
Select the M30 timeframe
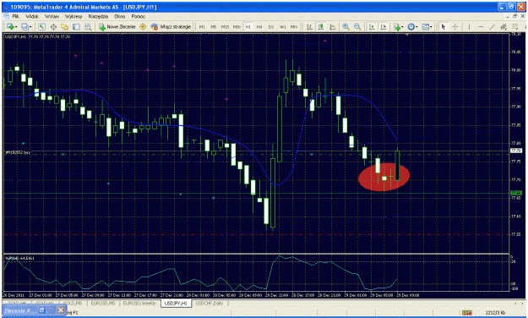[x=237, y=27]
